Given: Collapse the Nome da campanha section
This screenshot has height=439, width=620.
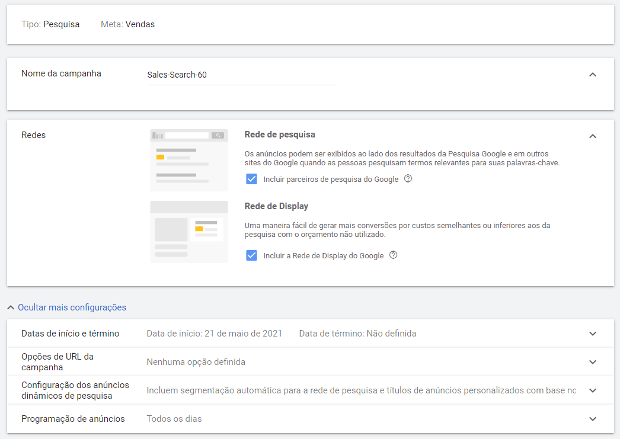Looking at the screenshot, I should [592, 75].
